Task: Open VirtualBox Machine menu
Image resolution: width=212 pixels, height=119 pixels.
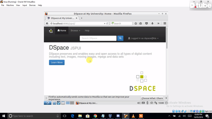Action: pos(10,5)
